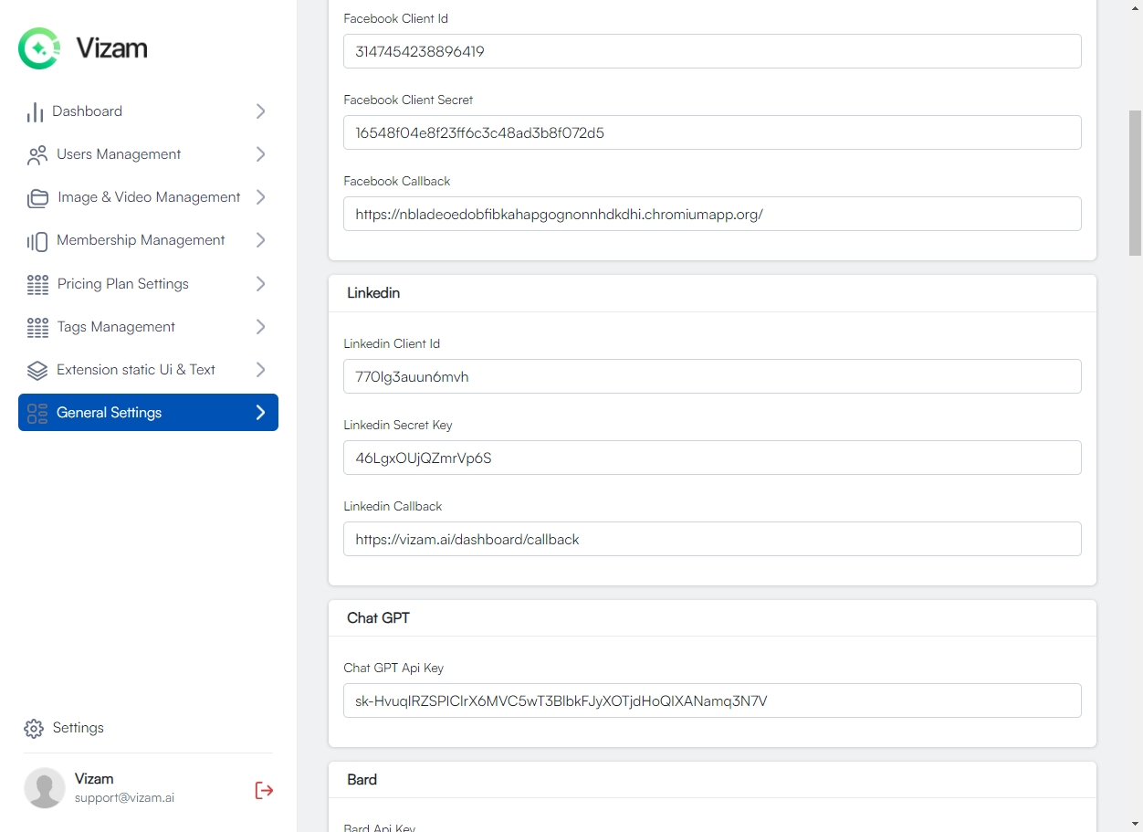Screen dimensions: 1143x832
Task: Click the Dashboard bar chart icon
Action: click(x=35, y=111)
